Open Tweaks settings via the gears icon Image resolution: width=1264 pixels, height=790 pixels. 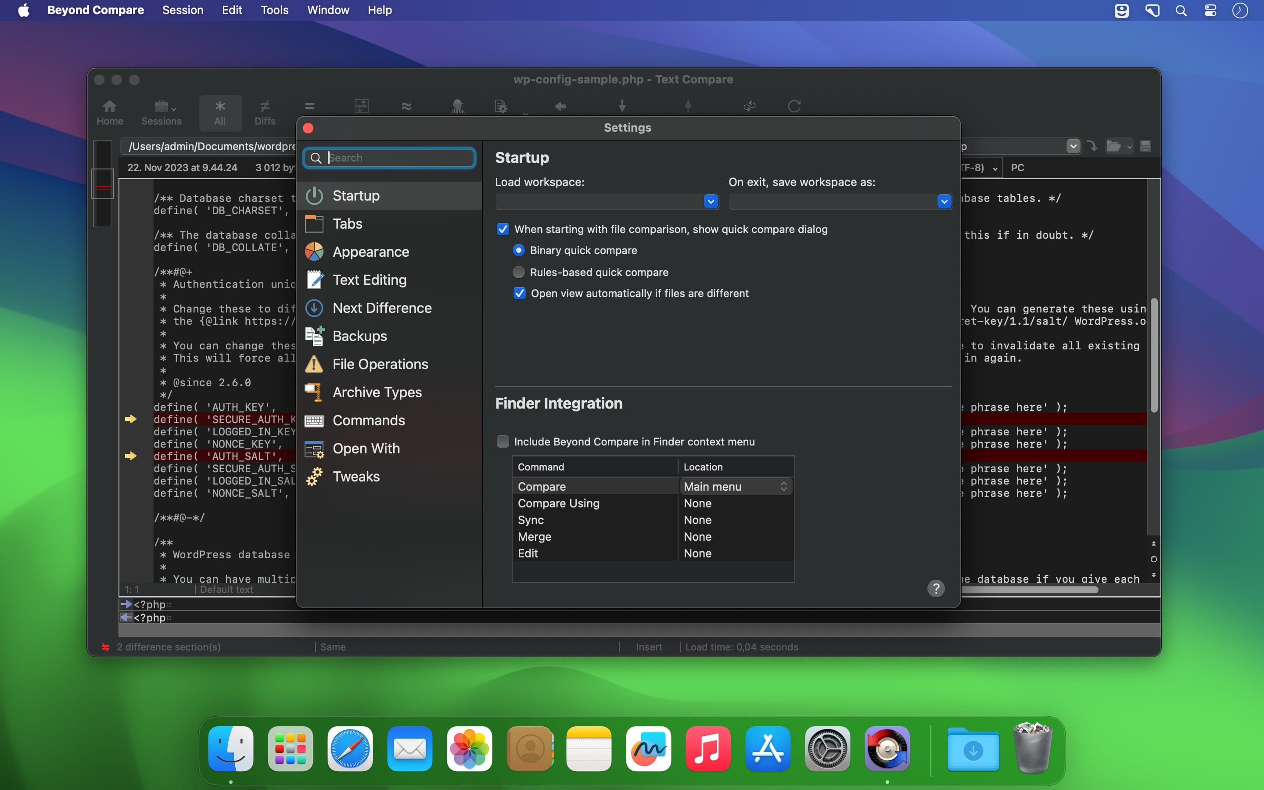[314, 477]
